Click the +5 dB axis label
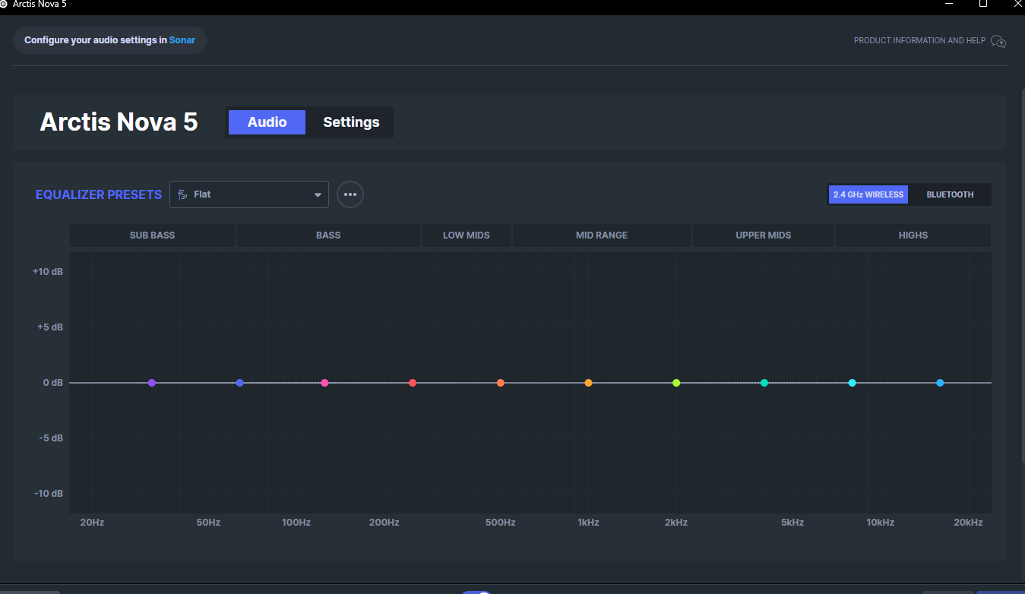1025x594 pixels. (49, 327)
